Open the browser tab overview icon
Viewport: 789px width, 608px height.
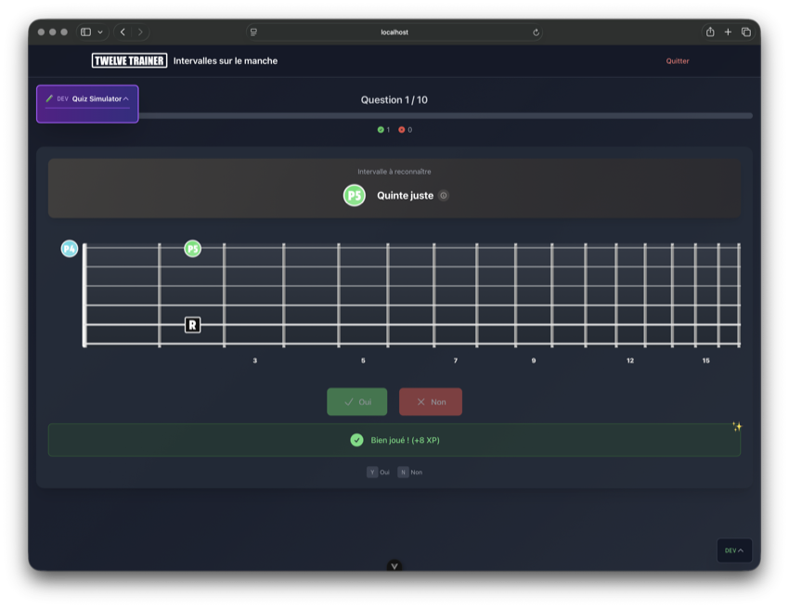(x=746, y=32)
